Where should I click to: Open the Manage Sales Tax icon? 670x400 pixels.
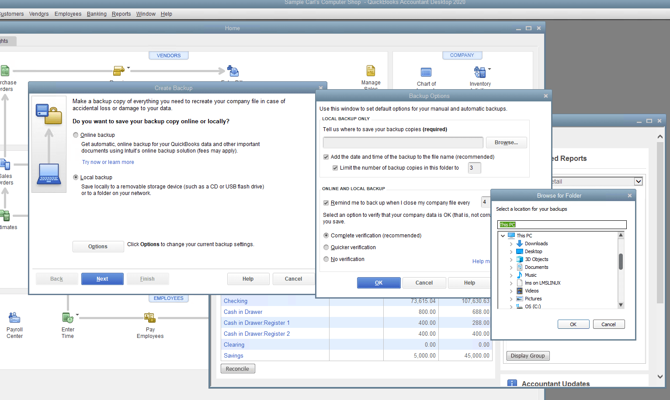(371, 71)
